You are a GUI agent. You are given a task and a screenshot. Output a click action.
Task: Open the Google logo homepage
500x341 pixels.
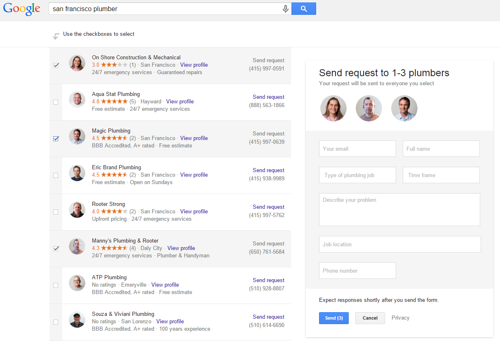click(22, 9)
